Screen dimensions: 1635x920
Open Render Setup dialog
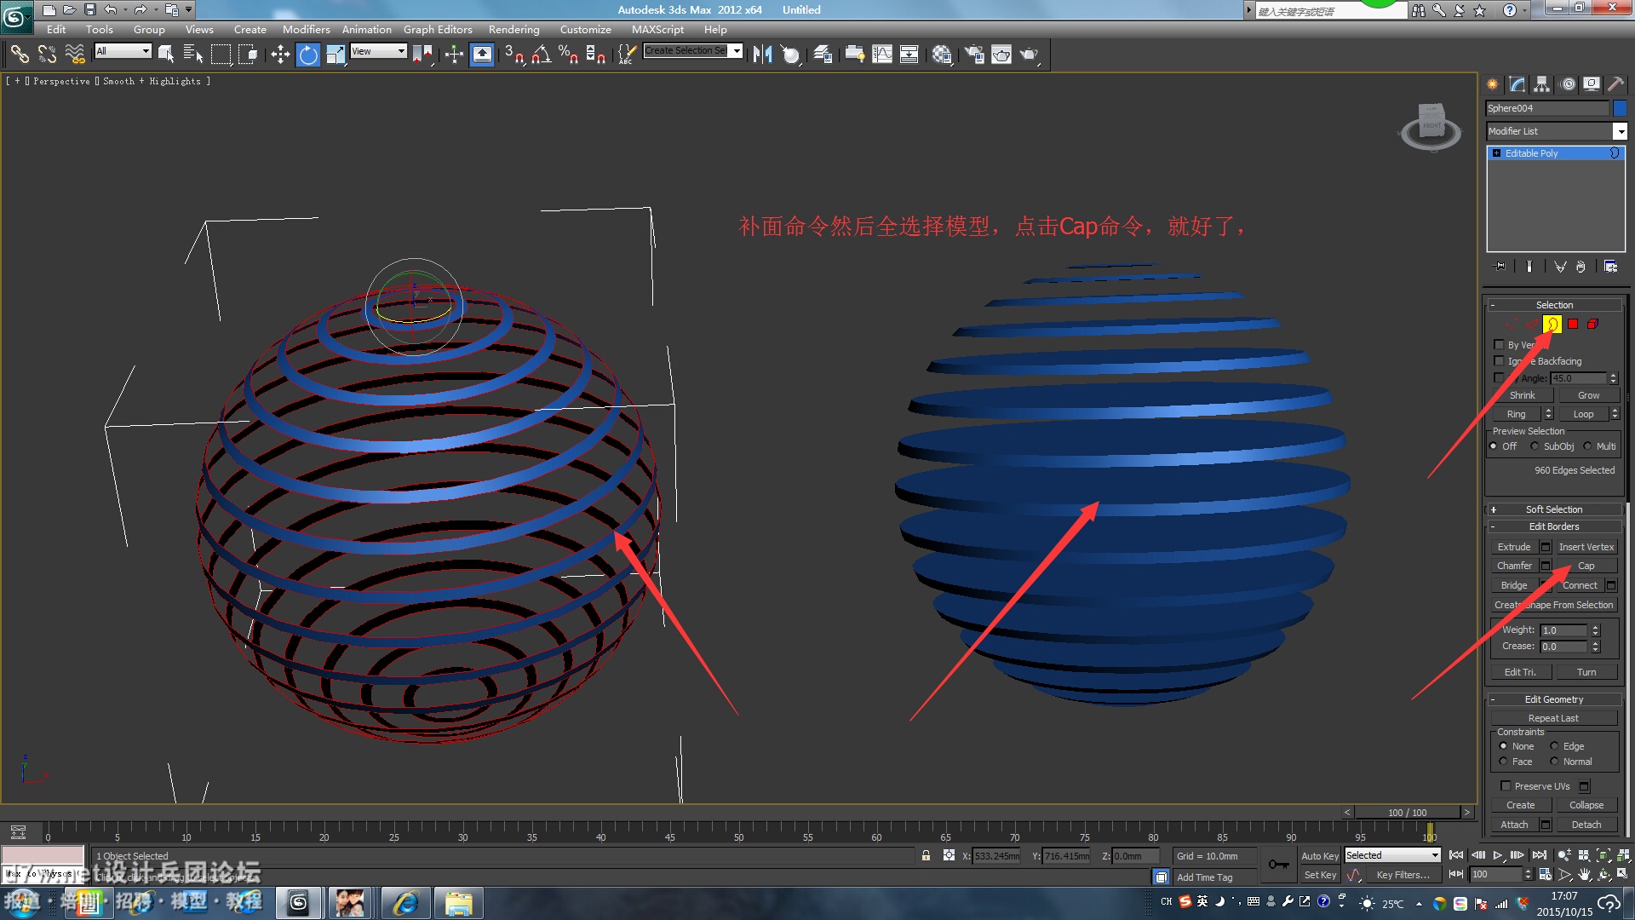pos(973,55)
